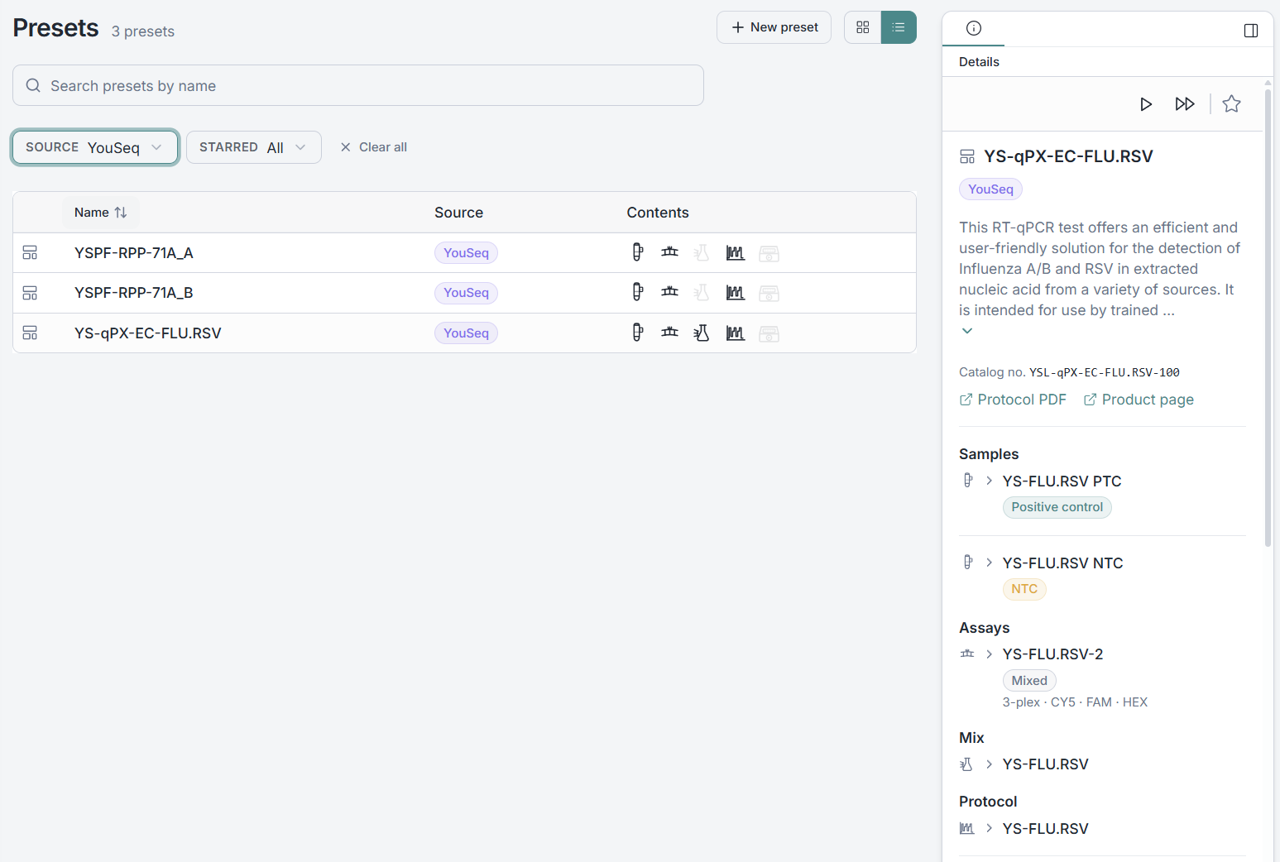Click mix flask icon in YS-qPX-EC-FLU.RSV row
This screenshot has height=862, width=1280.
[x=702, y=333]
